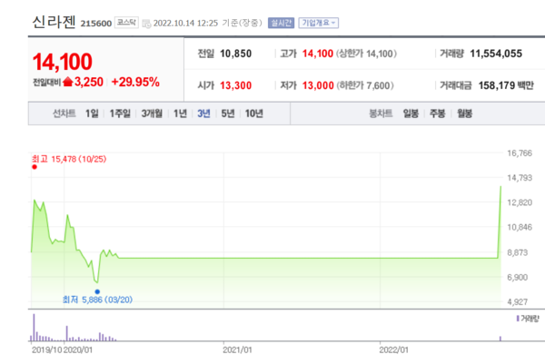This screenshot has height=364, width=545.
Task: Click the current price 14,100
Action: click(x=63, y=62)
